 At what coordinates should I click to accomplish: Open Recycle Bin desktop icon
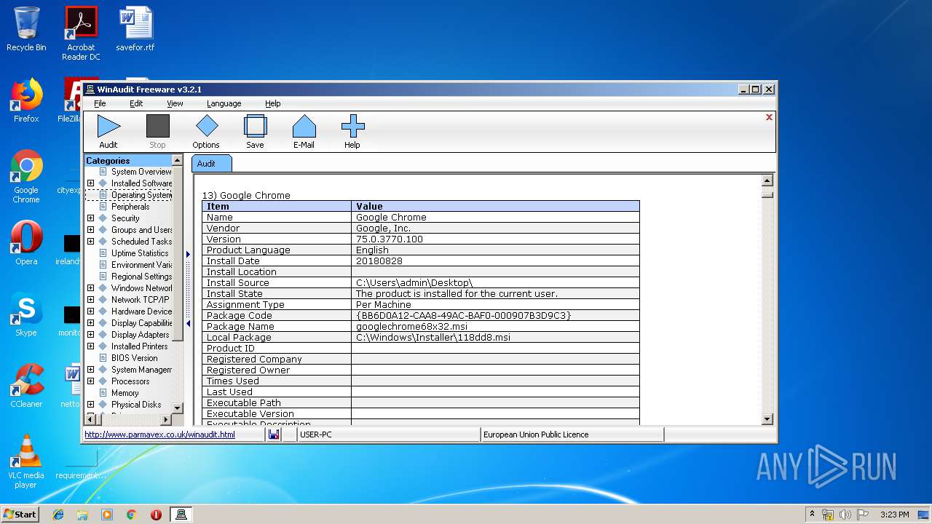26,29
